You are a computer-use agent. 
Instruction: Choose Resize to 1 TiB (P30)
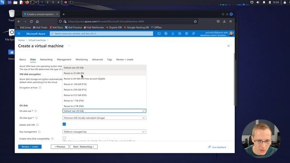pyautogui.click(x=105, y=101)
